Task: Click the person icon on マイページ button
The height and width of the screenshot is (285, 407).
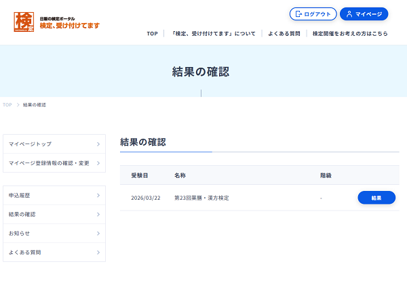Action: [x=349, y=14]
